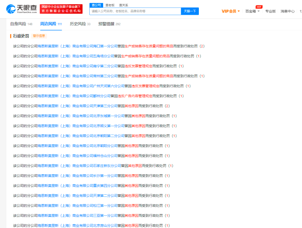
Task: Open the 南宁第二分公司 company link
Action: tap(78, 66)
